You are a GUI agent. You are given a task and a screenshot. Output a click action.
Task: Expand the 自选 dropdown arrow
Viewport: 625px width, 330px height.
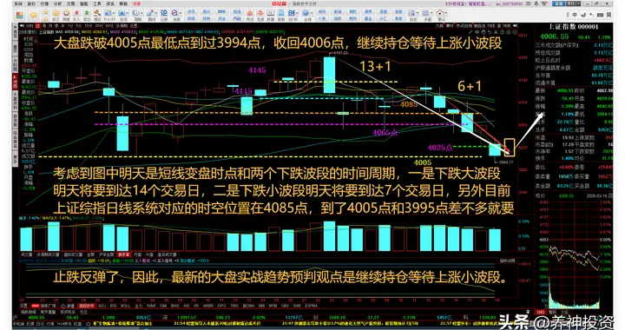[128, 13]
